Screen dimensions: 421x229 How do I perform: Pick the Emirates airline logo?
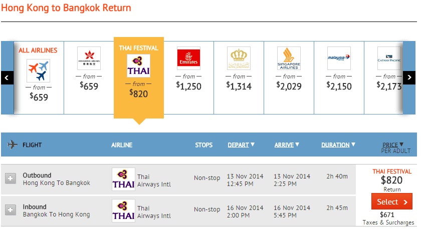(x=188, y=58)
